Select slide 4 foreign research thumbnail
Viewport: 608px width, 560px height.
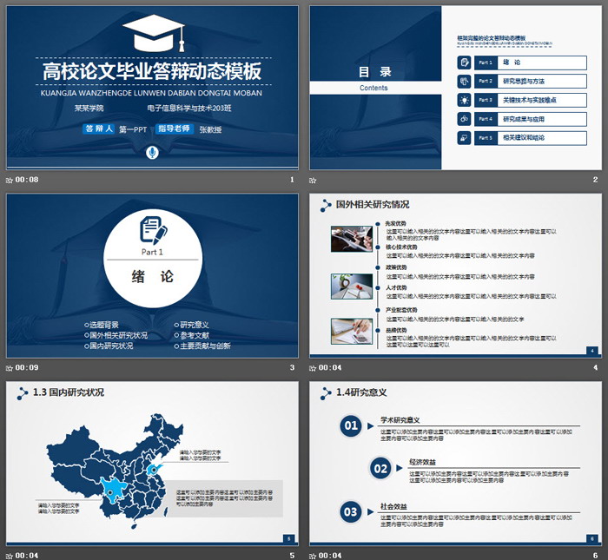(456, 275)
